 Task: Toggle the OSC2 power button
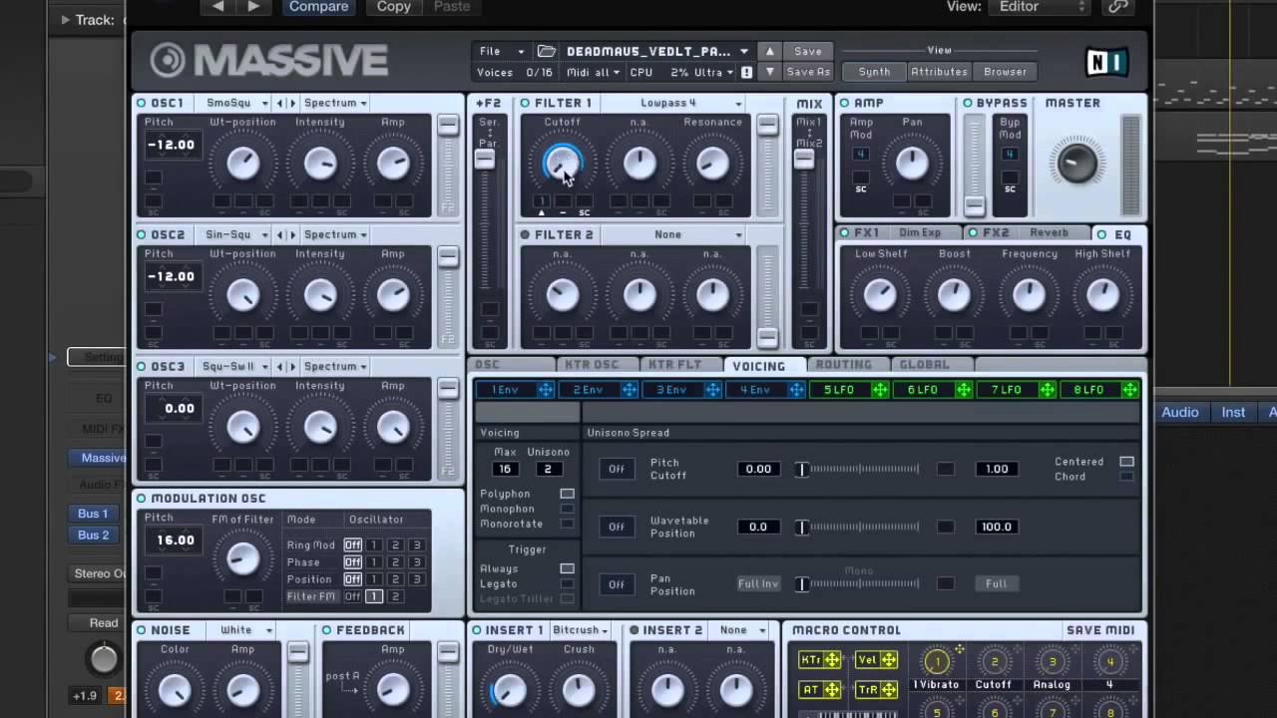point(142,234)
